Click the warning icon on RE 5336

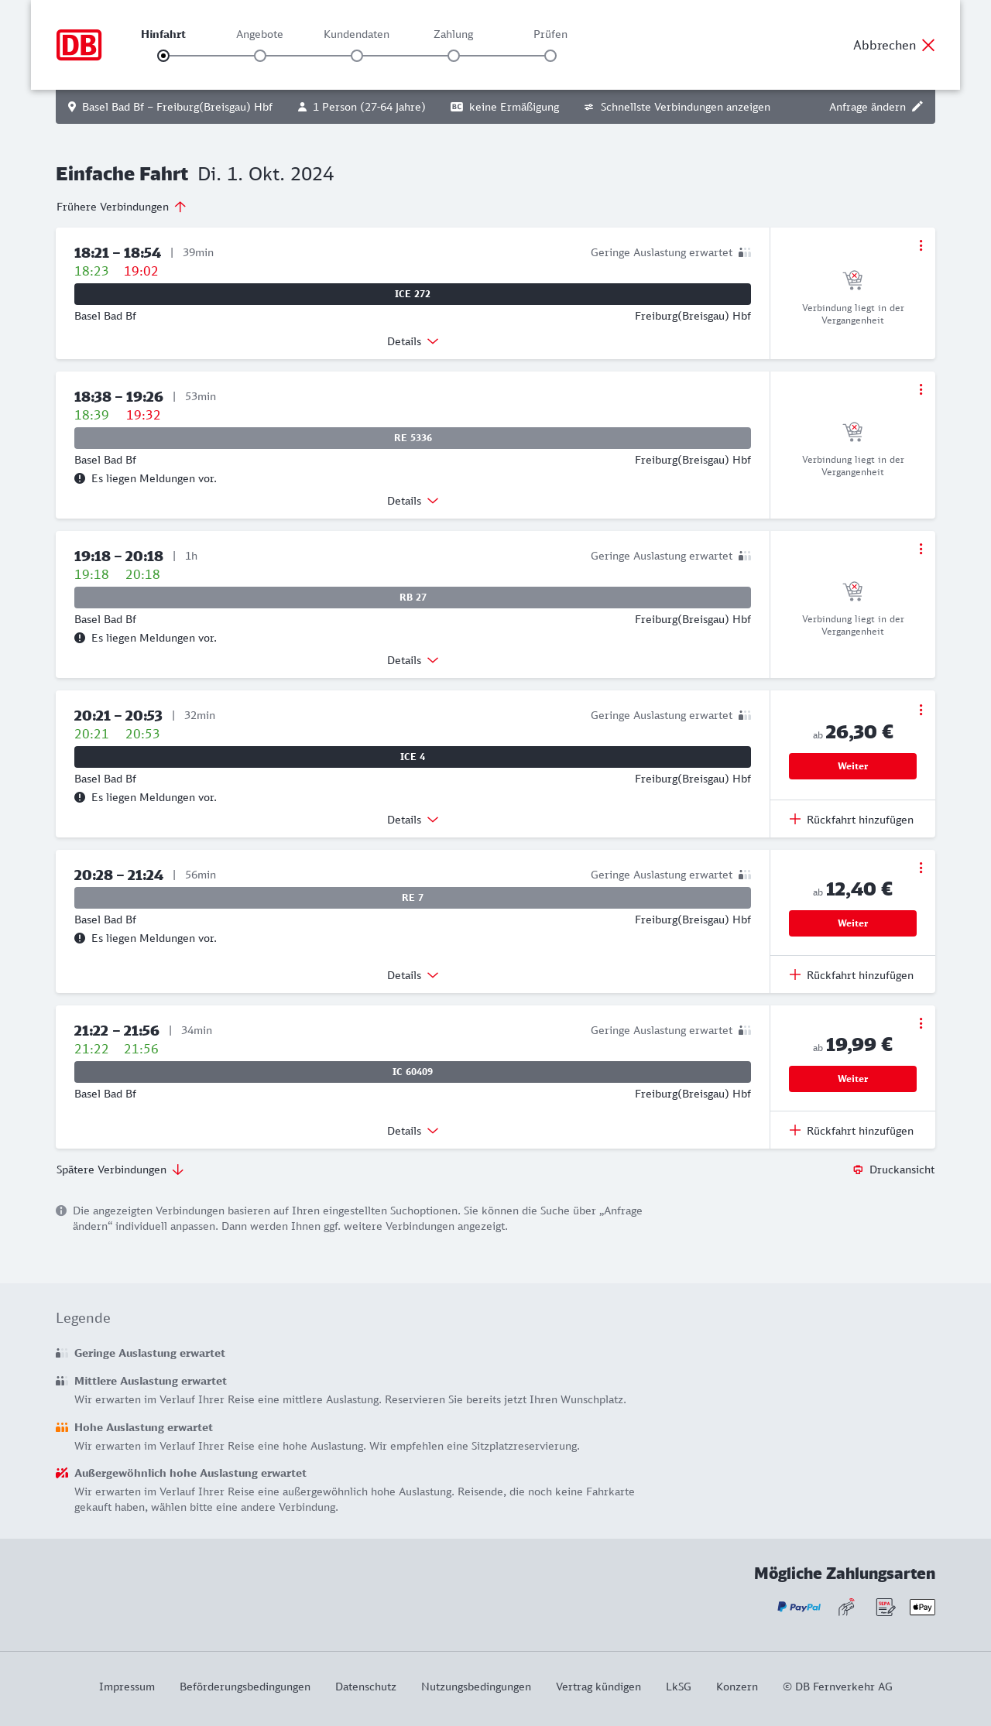click(x=80, y=478)
